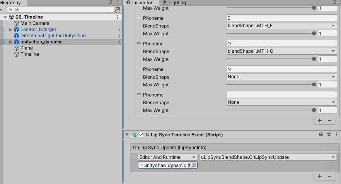
Task: Grab the reorder handle for phoneme N
Action: [139, 69]
